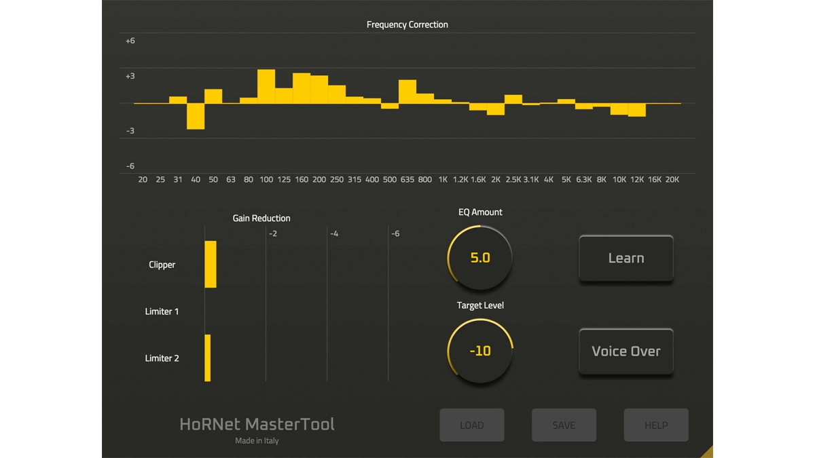The height and width of the screenshot is (458, 815).
Task: Click the 'Target Level' label
Action: pyautogui.click(x=480, y=305)
